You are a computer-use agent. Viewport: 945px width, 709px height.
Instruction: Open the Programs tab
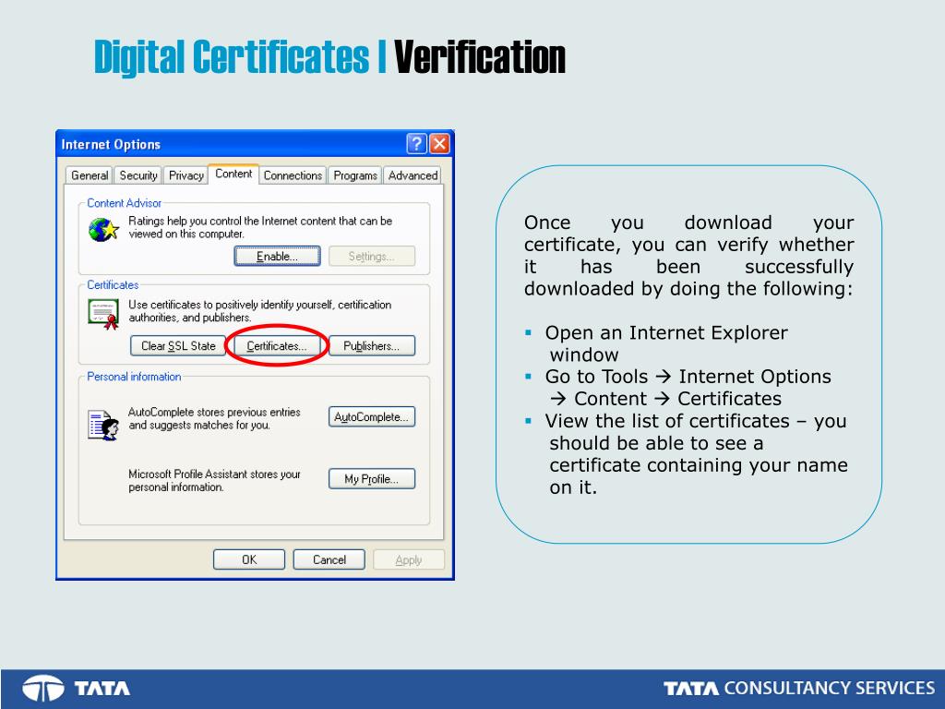(x=355, y=175)
